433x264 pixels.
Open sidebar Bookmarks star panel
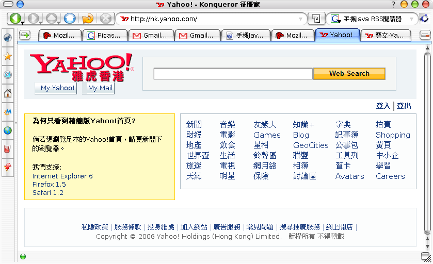coord(8,57)
